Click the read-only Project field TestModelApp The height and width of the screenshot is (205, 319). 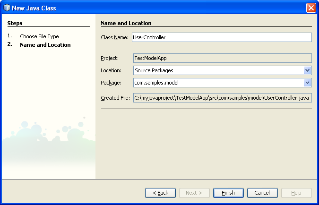[222, 58]
